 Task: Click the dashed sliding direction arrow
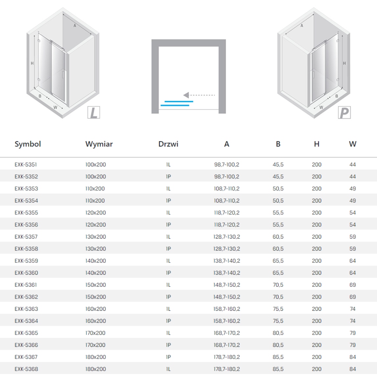coord(199,95)
